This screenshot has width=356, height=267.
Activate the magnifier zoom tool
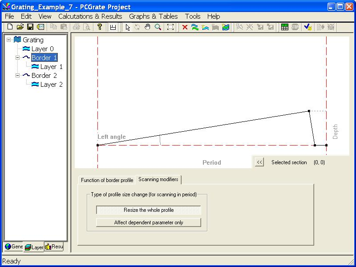click(x=158, y=27)
